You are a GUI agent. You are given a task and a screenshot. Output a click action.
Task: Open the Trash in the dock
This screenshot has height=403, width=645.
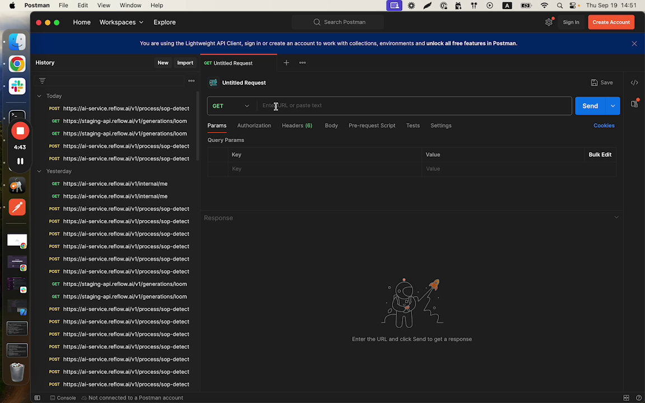[17, 372]
